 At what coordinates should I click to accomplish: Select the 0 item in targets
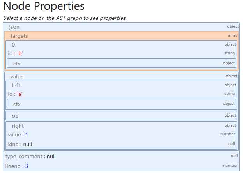tap(13, 45)
